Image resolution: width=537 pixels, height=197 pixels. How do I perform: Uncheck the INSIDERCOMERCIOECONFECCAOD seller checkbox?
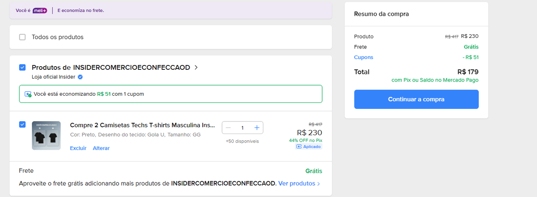coord(22,67)
